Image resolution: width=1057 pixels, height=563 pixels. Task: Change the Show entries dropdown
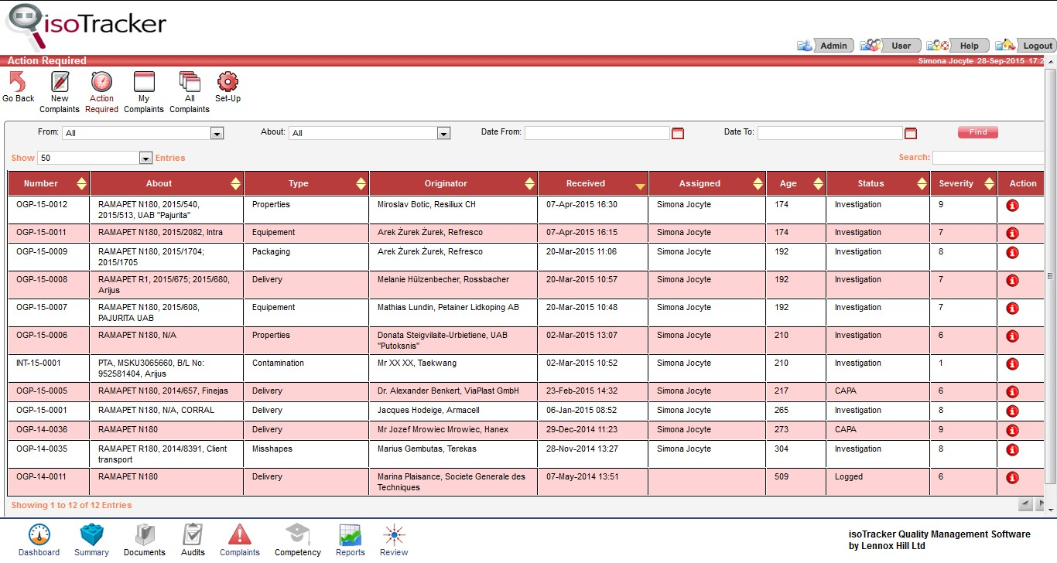click(145, 158)
